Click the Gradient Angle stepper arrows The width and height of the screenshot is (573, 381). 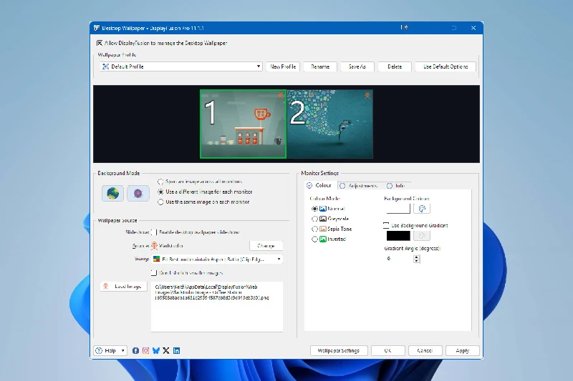click(x=416, y=259)
